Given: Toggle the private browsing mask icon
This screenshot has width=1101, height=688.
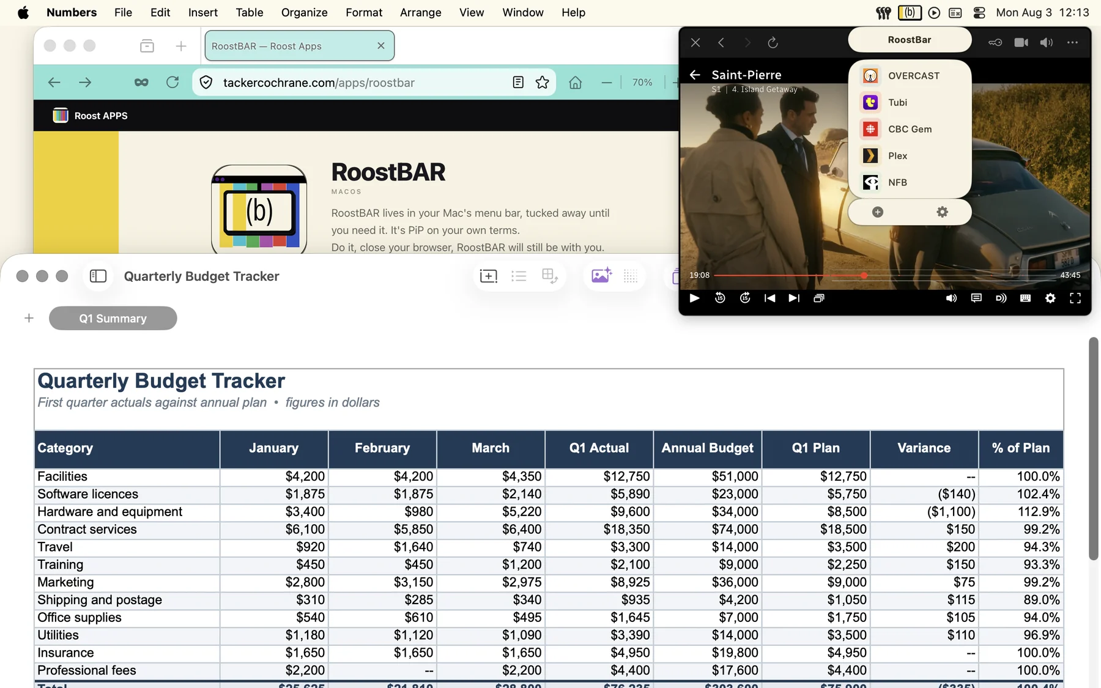Looking at the screenshot, I should (141, 82).
